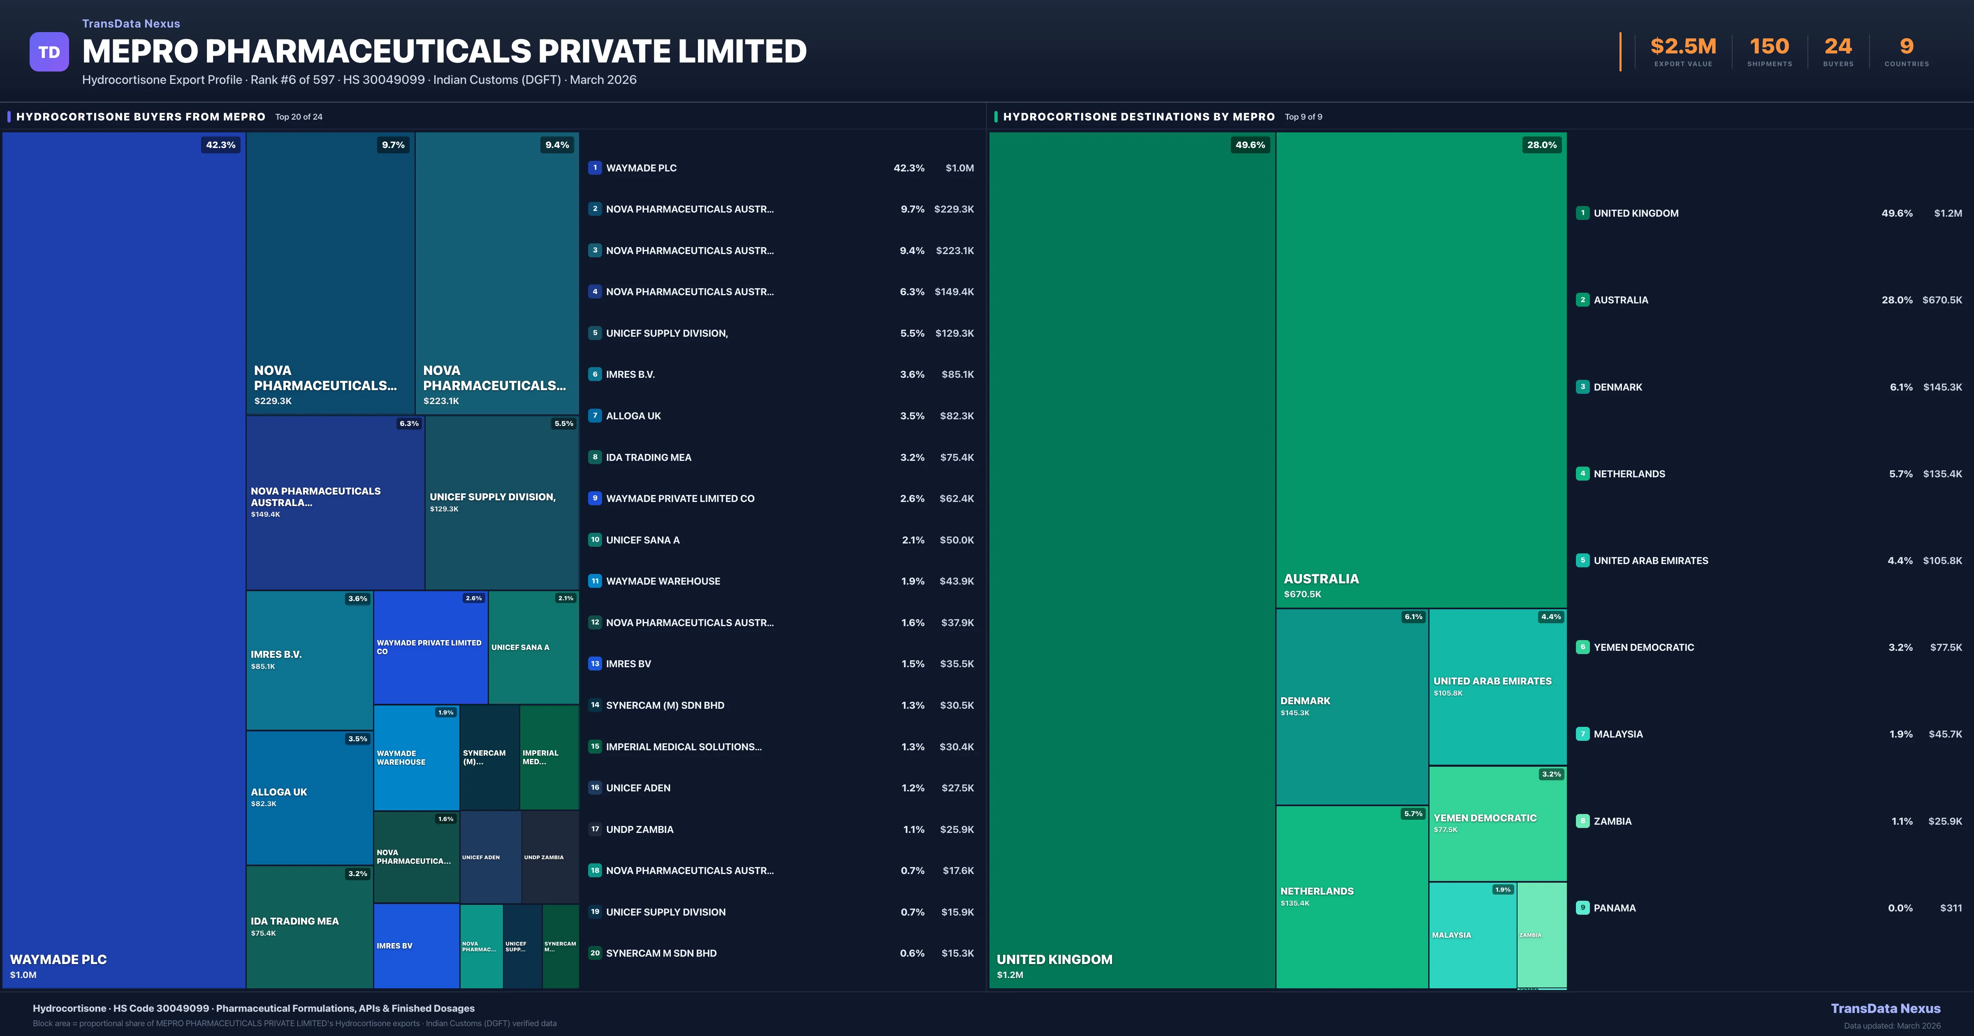Viewport: 1974px width, 1036px height.
Task: Click rank badge 9 beside PANAMA
Action: click(x=1583, y=907)
